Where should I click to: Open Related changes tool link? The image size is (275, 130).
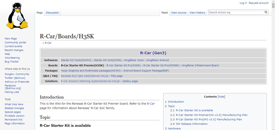[x=14, y=108]
